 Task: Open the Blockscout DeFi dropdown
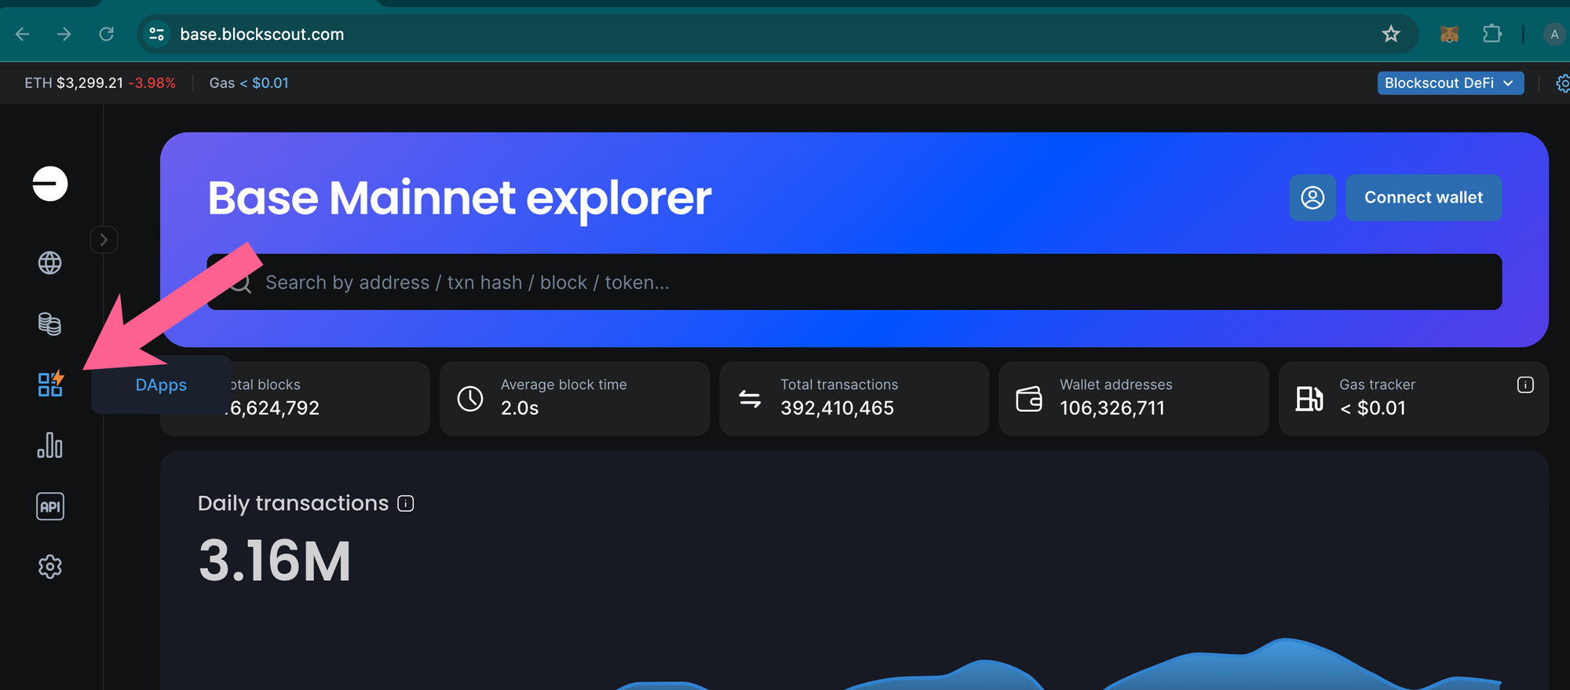[1450, 82]
